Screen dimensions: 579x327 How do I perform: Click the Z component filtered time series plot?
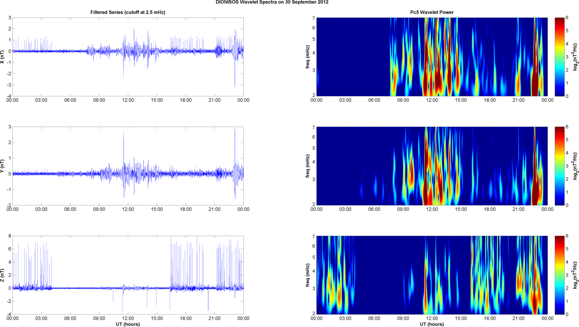tap(128, 275)
